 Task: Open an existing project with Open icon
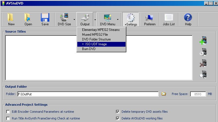28,19
